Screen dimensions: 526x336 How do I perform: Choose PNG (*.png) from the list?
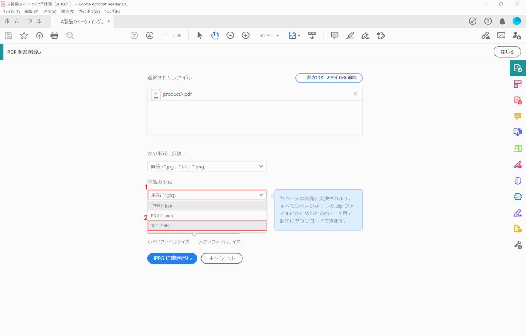207,215
